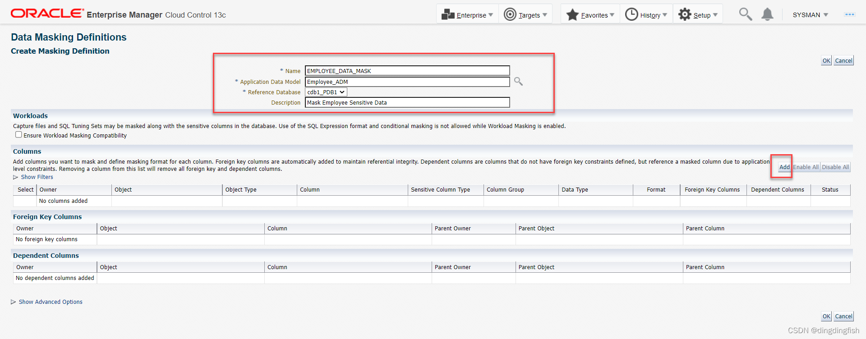Click the Status column header
Viewport: 866px width, 339px height.
(x=830, y=190)
